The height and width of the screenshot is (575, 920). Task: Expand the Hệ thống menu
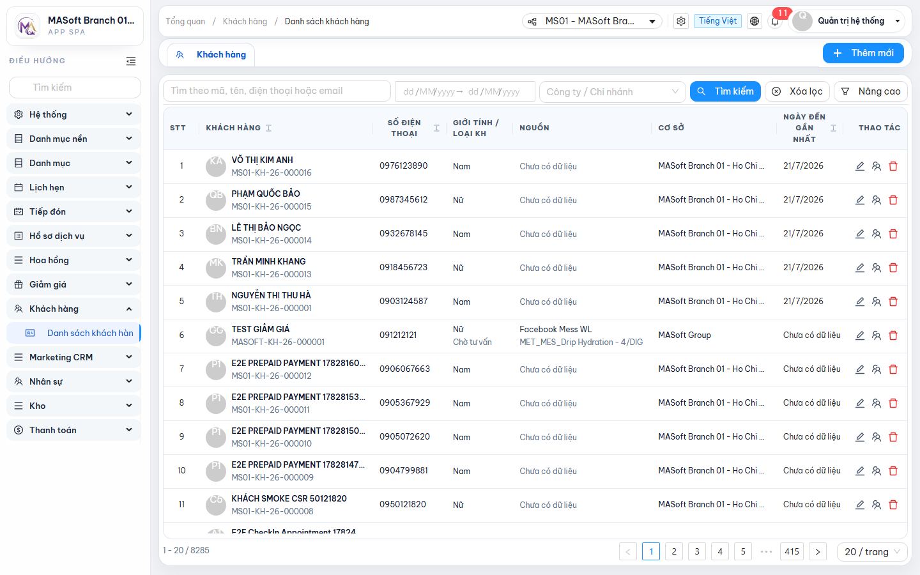click(x=74, y=114)
